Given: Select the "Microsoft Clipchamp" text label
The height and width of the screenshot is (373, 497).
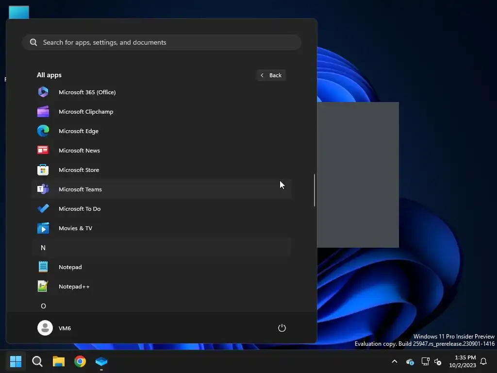Looking at the screenshot, I should click(x=86, y=112).
